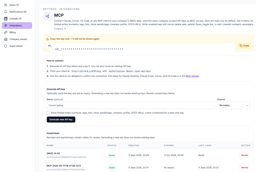The height and width of the screenshot is (172, 256).
Task: Click the Integrations plug icon
Action: tap(6, 25)
